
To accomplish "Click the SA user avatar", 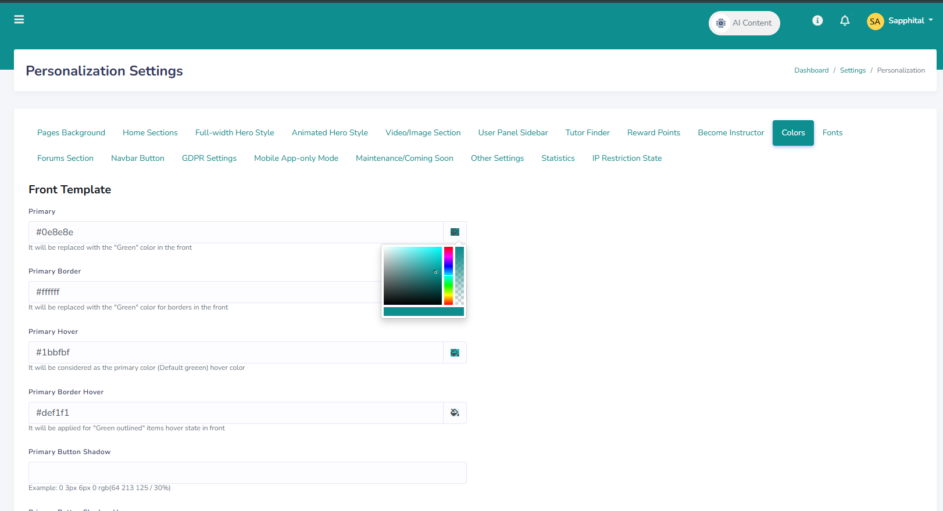I will 875,21.
